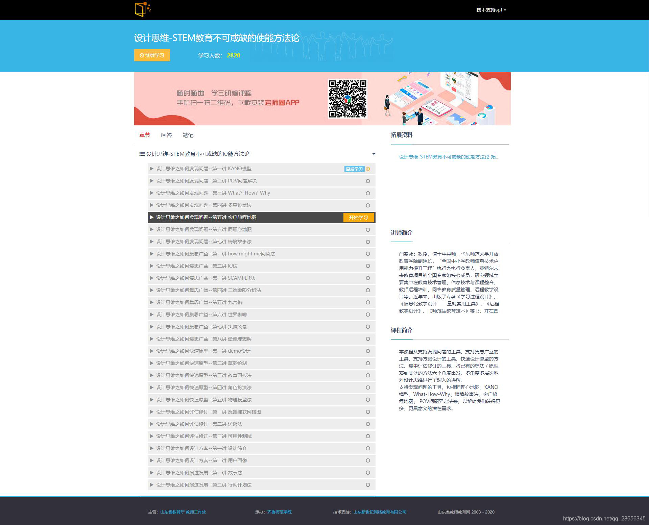Click progress circle for 九宫格 lesson
Viewport: 649px width, 525px height.
[368, 302]
